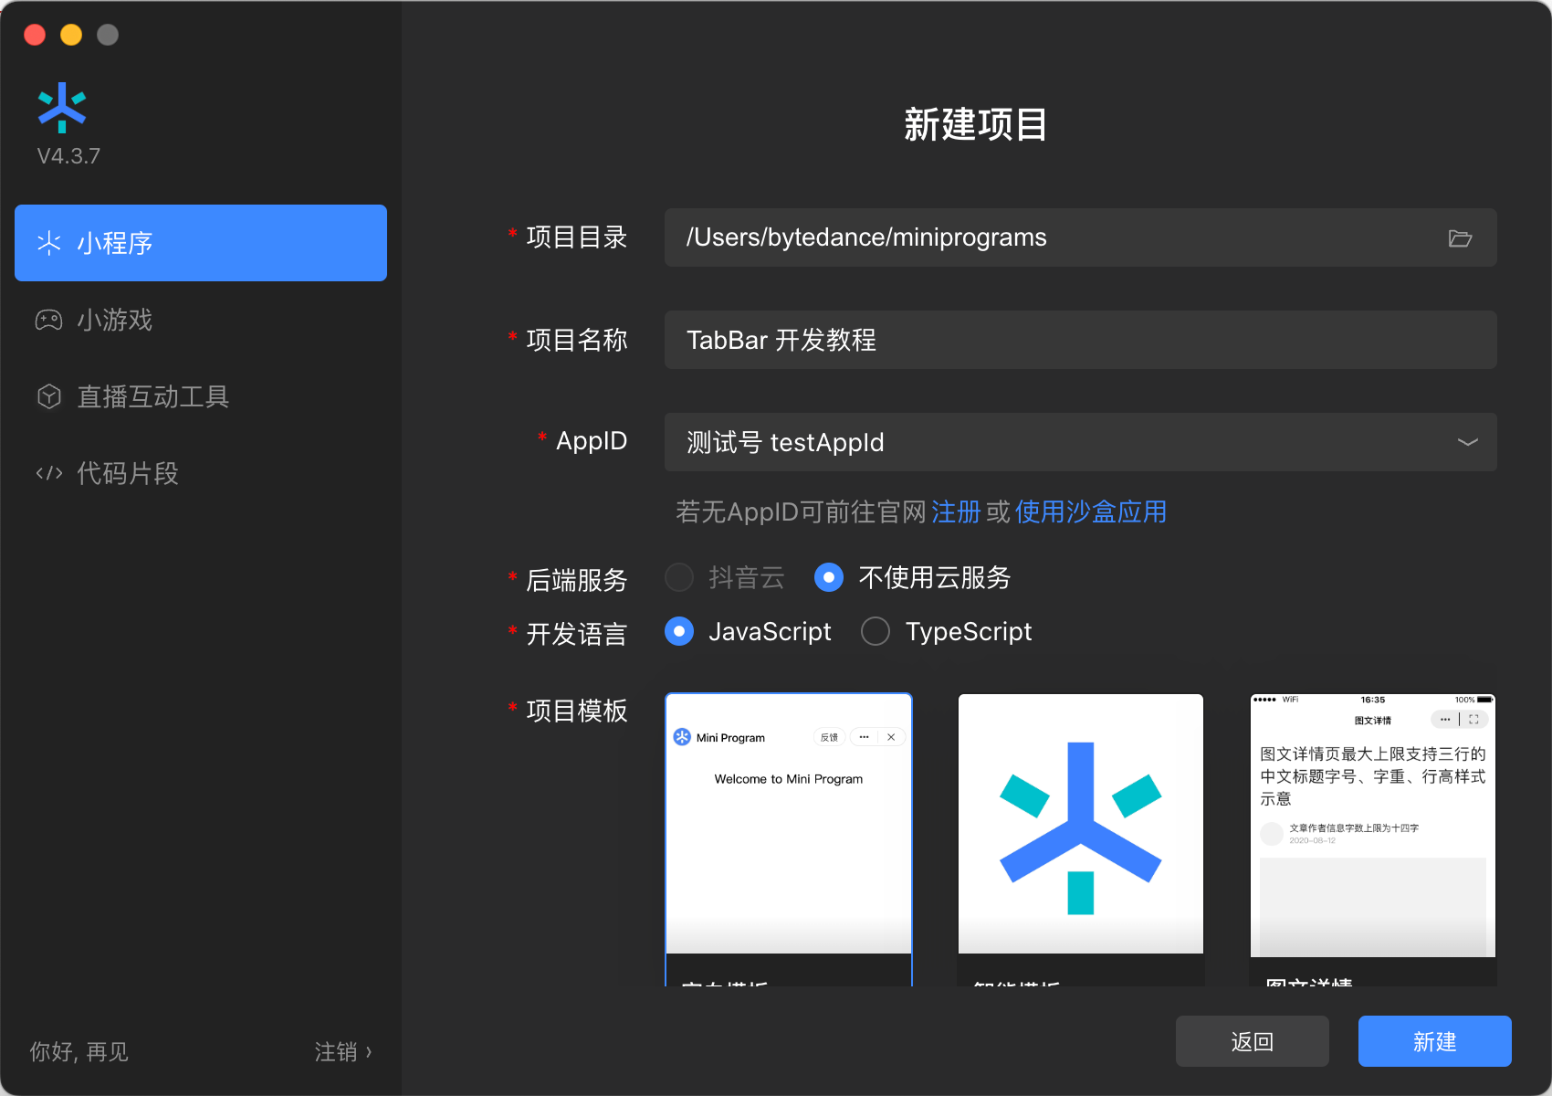Open the 小程序 sidebar tab
The image size is (1552, 1096).
click(x=201, y=243)
